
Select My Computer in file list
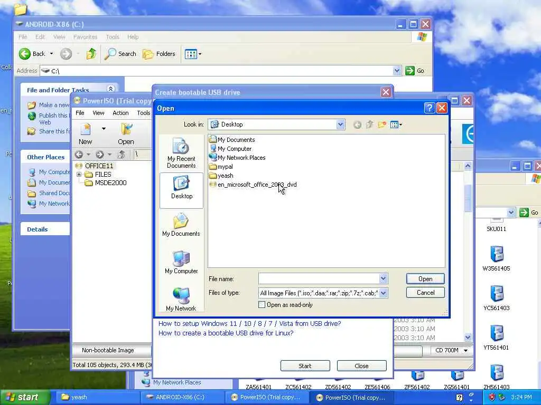[x=230, y=149]
